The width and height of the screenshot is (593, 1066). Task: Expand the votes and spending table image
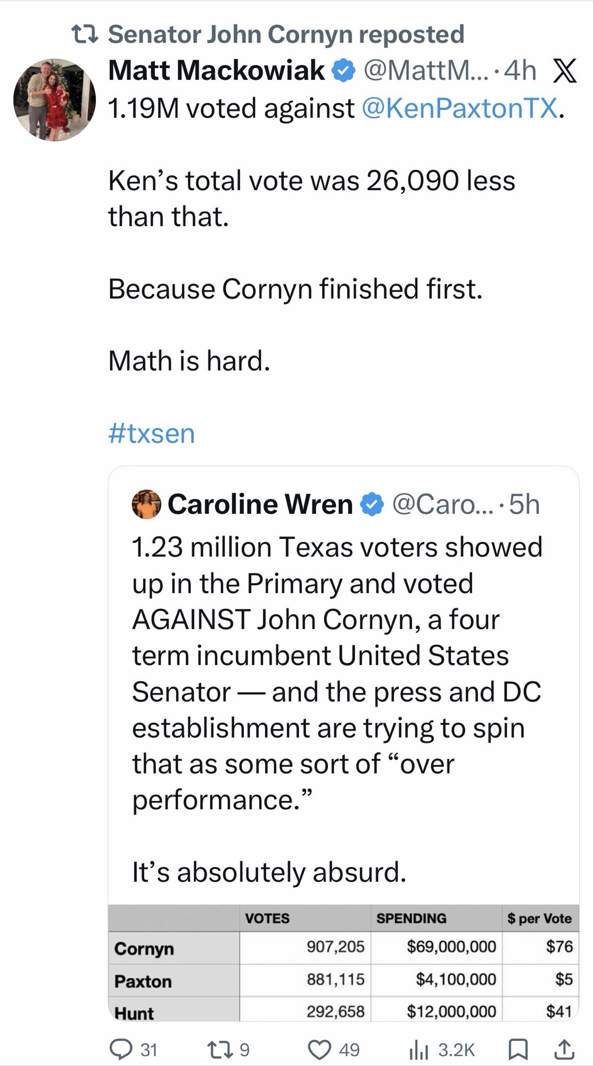[343, 963]
